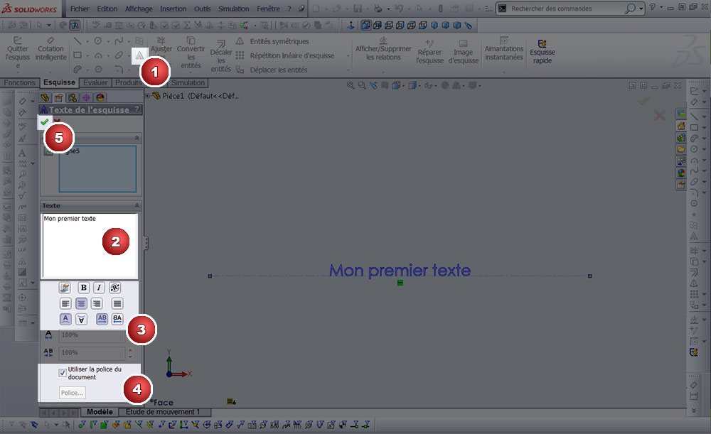This screenshot has height=434, width=711.
Task: Click the Rotate text button
Action: pos(115,288)
